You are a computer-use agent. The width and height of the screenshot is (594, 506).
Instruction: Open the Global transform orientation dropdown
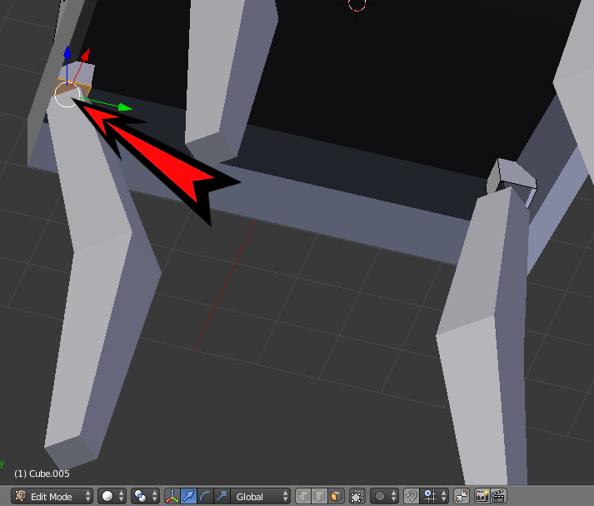(x=261, y=496)
